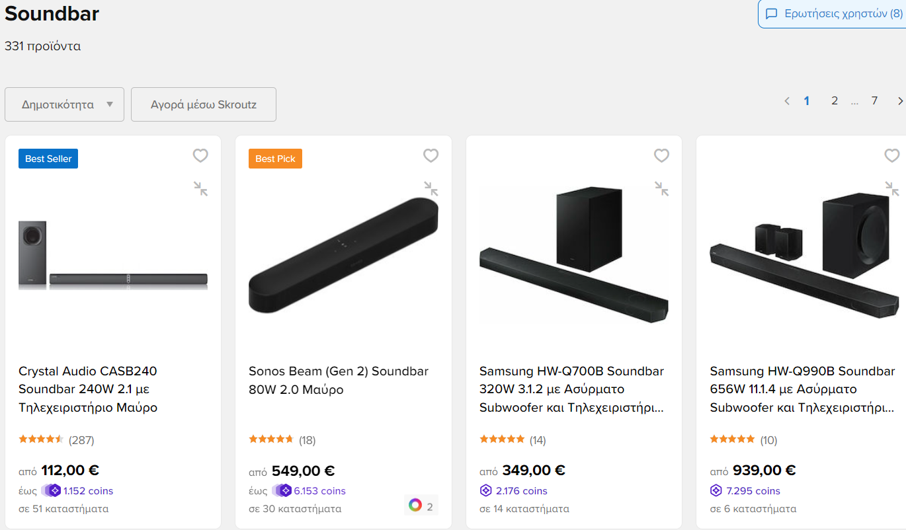Click the Sonos Beam product image
This screenshot has height=530, width=906.
(x=343, y=256)
